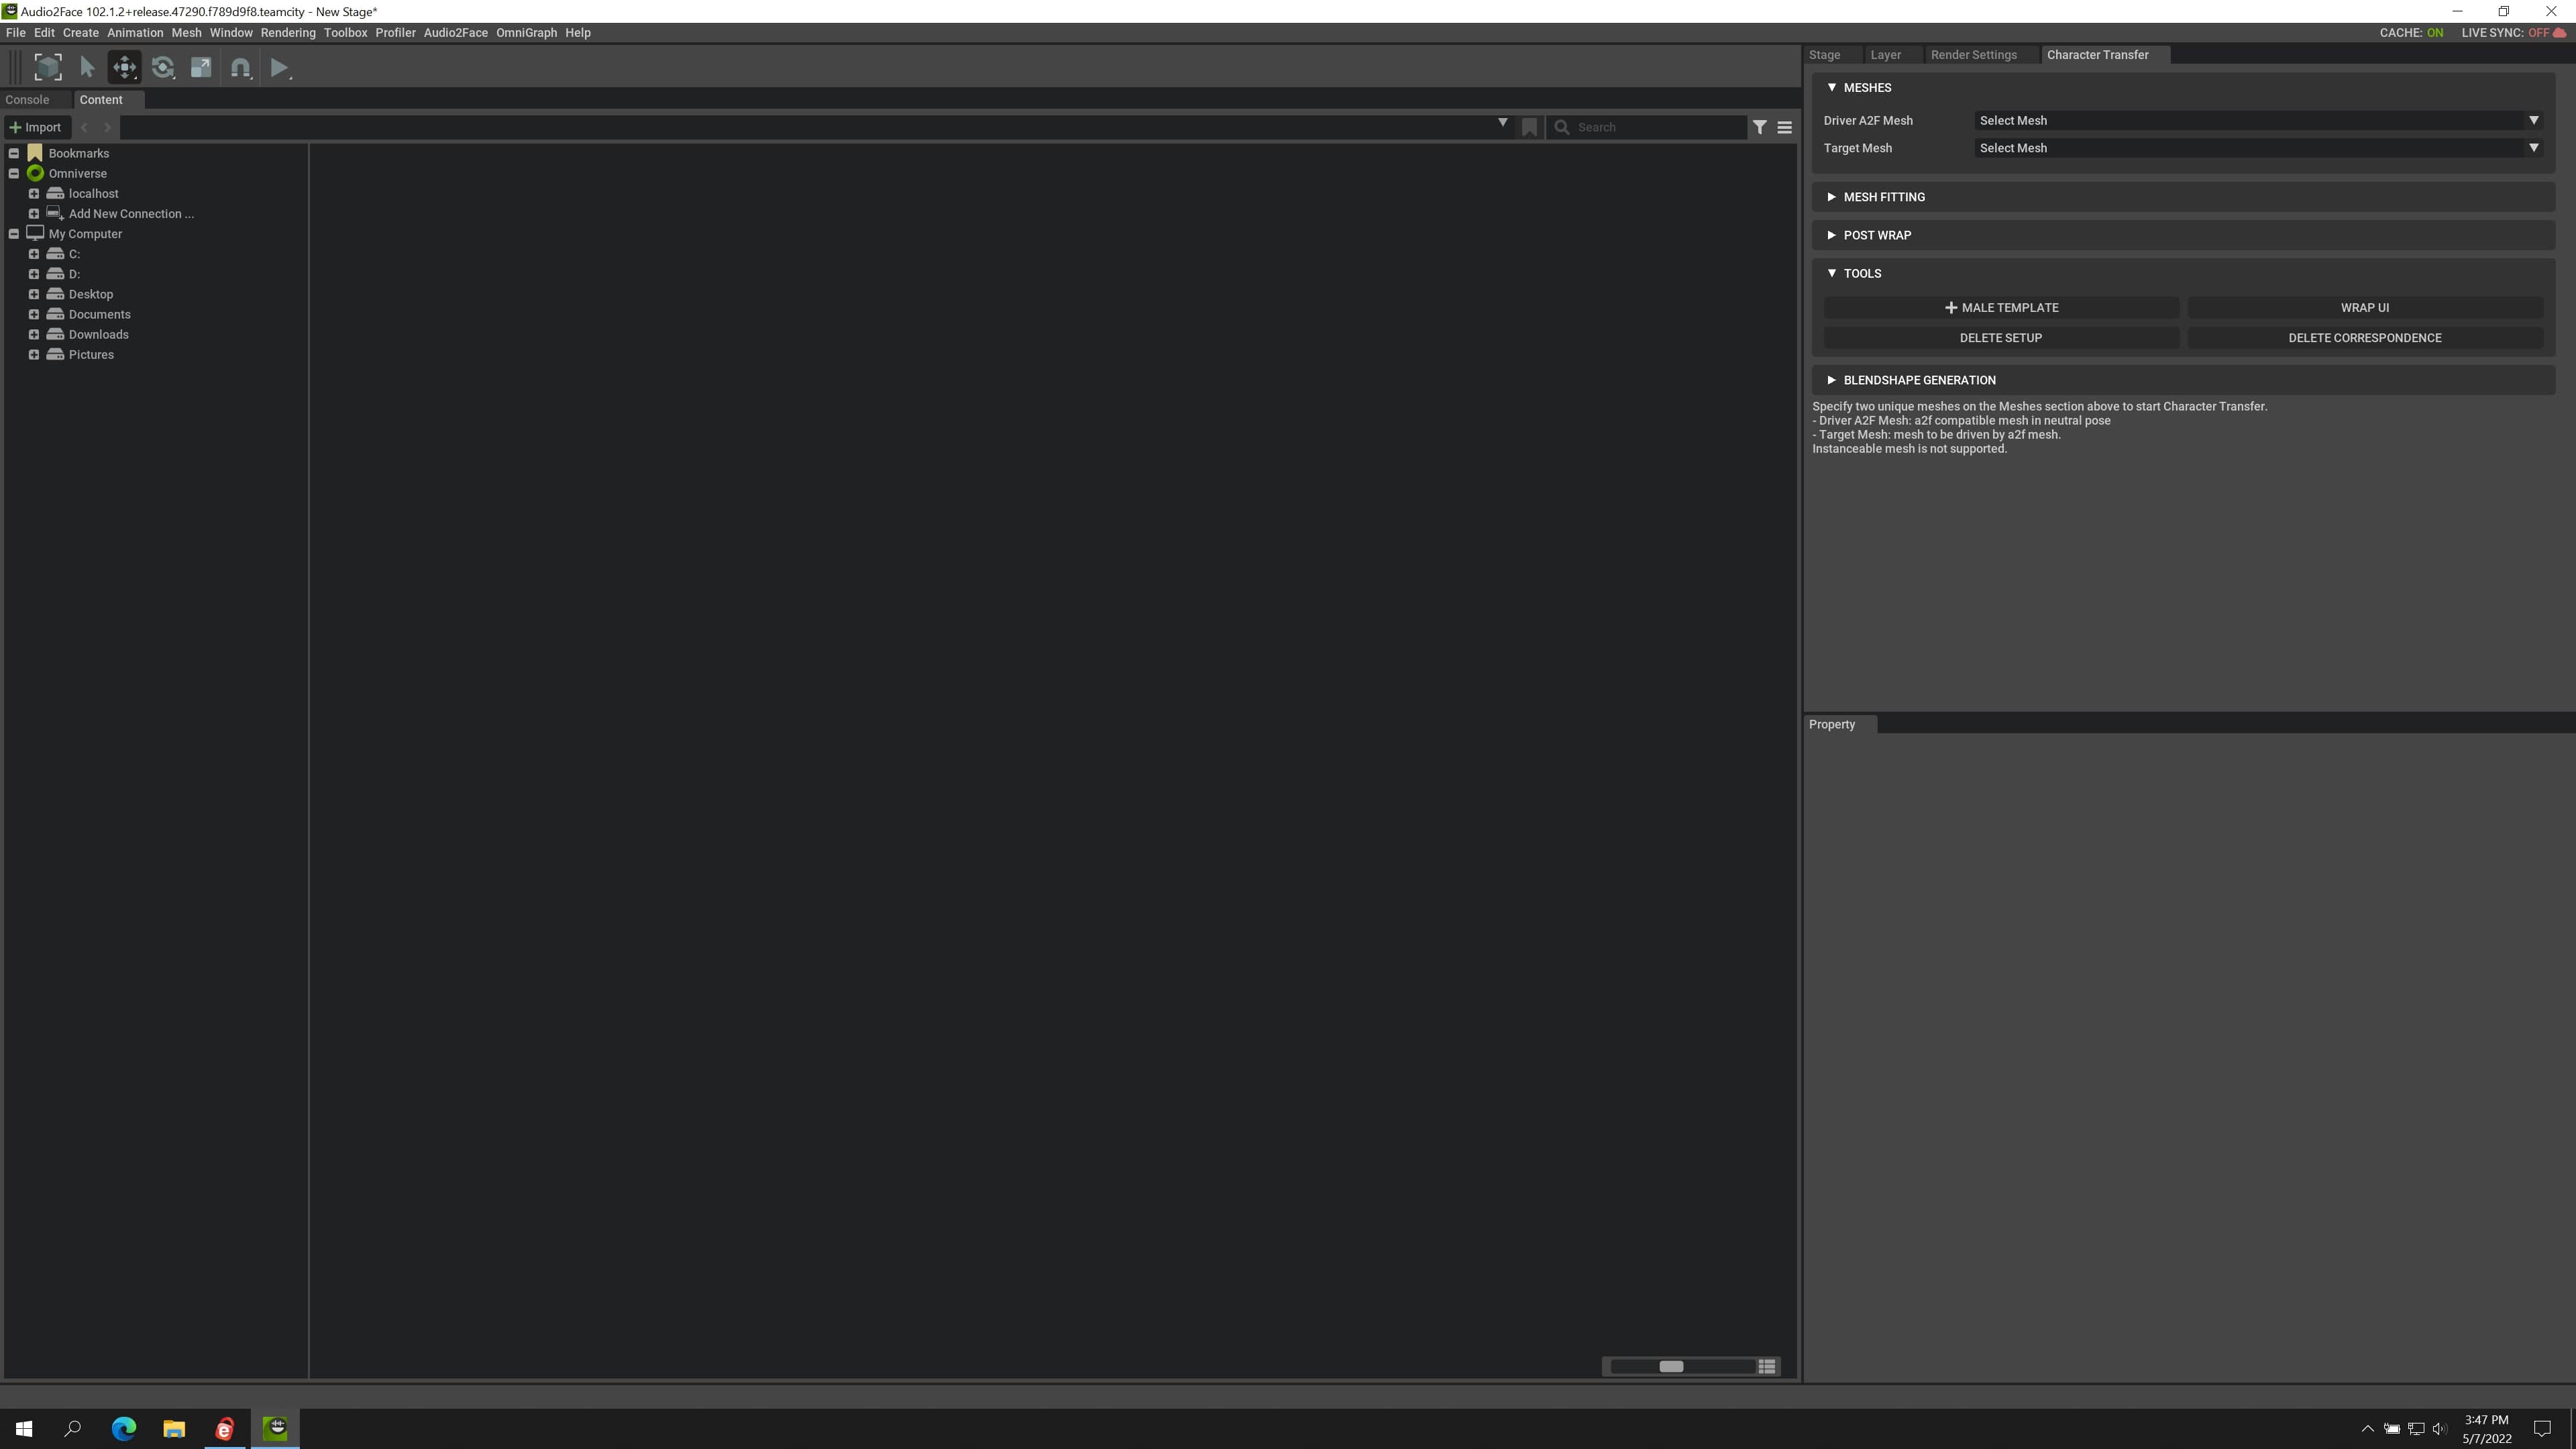Expand the localhost tree node
Viewport: 2576px width, 1449px height.
(x=34, y=194)
